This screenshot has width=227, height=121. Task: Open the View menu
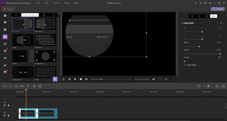click(67, 3)
